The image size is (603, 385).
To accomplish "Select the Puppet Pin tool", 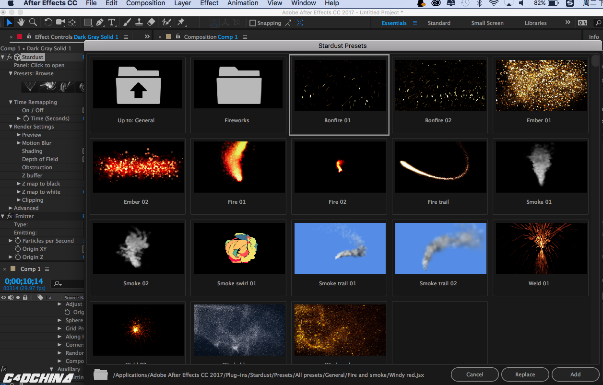I will pos(181,23).
